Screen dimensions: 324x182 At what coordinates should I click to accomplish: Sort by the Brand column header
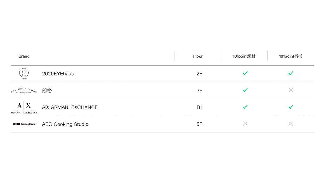(24, 56)
